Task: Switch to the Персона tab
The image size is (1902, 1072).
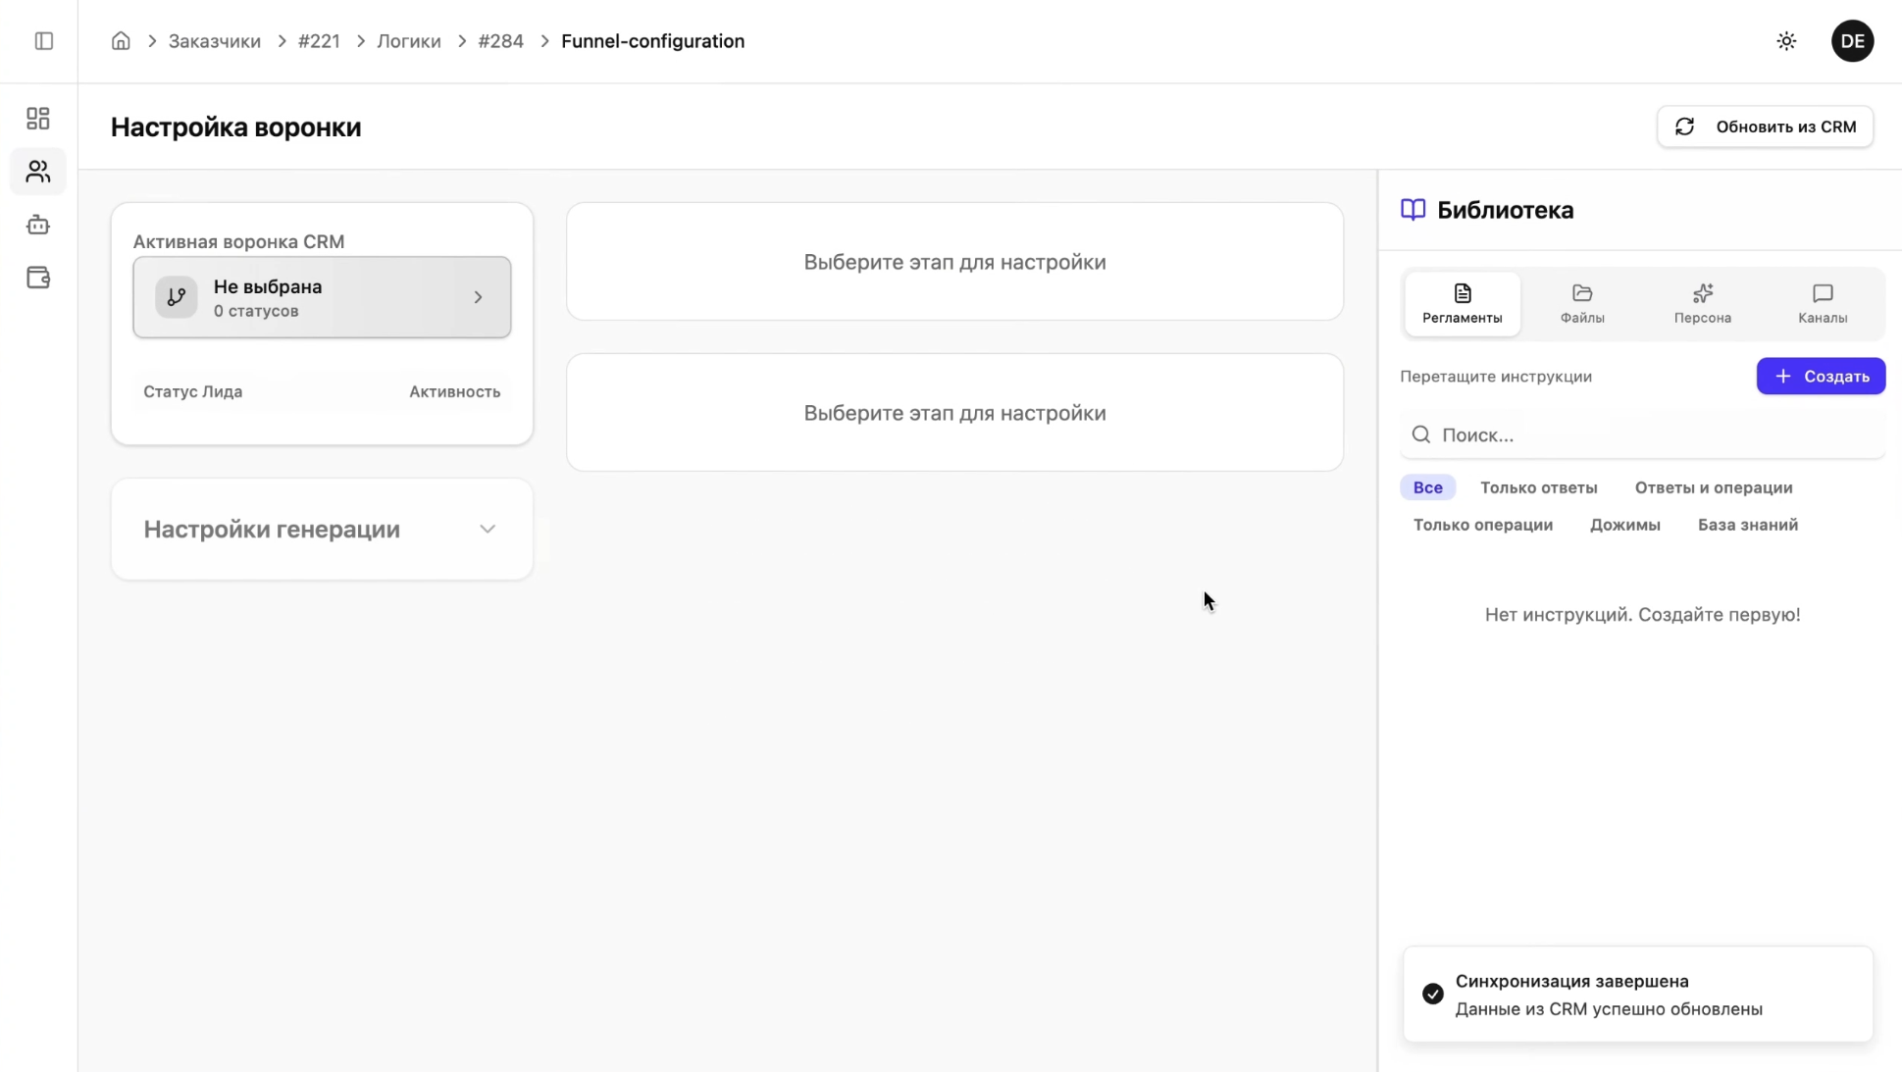Action: (1702, 304)
